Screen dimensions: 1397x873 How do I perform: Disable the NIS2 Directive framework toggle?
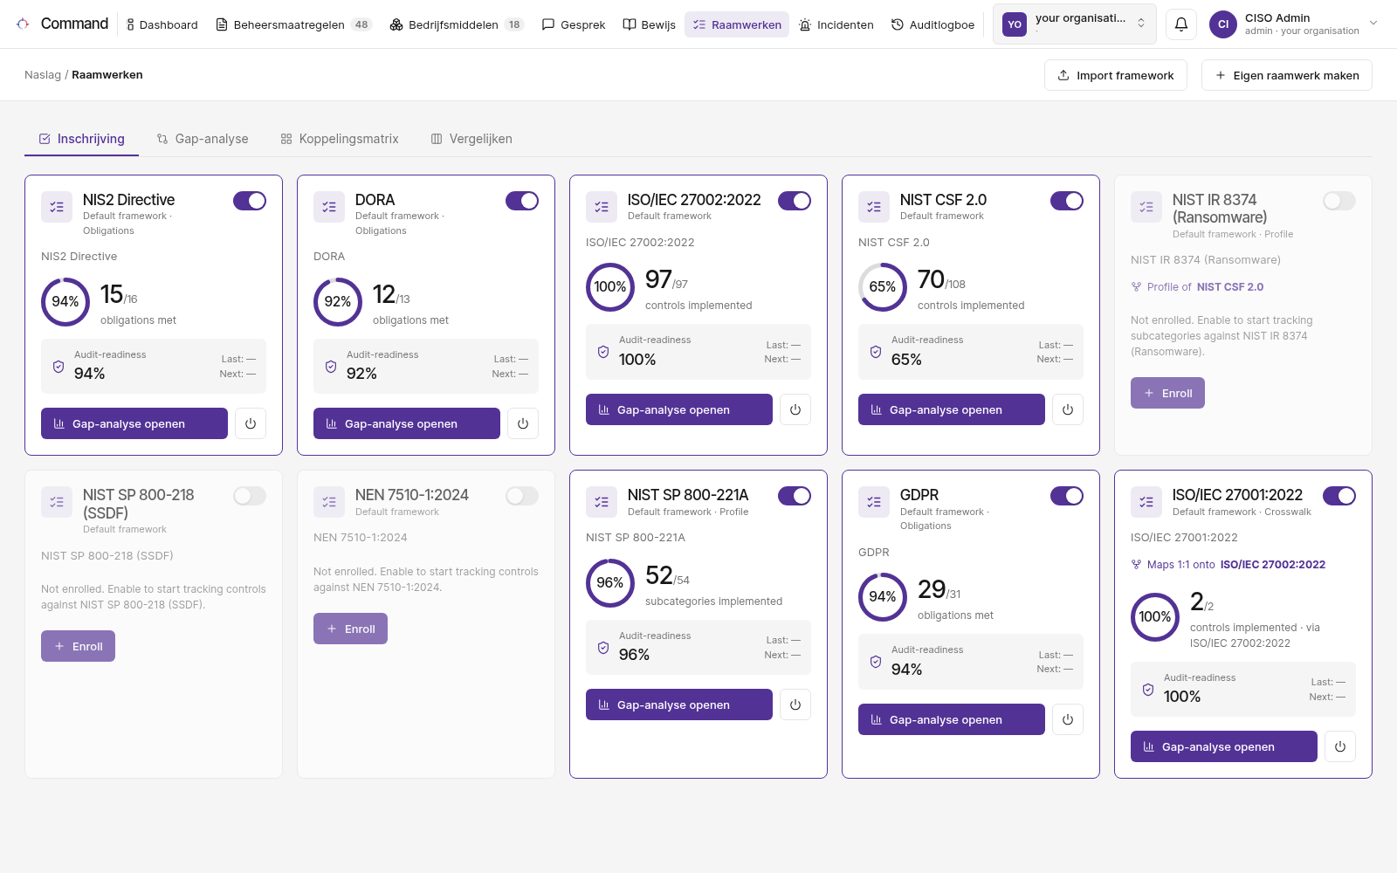click(250, 201)
